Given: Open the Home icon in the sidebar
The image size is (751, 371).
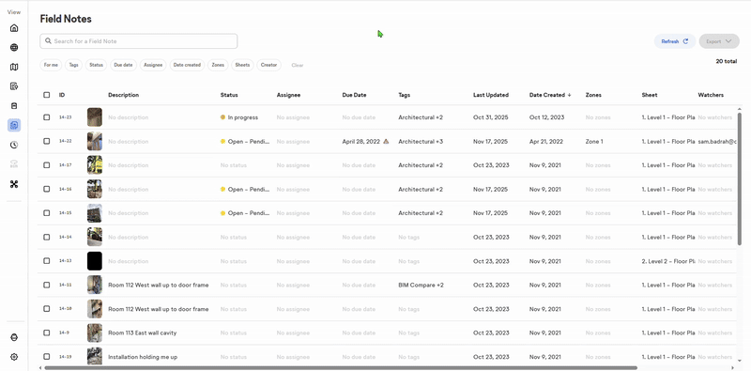Looking at the screenshot, I should tap(14, 28).
